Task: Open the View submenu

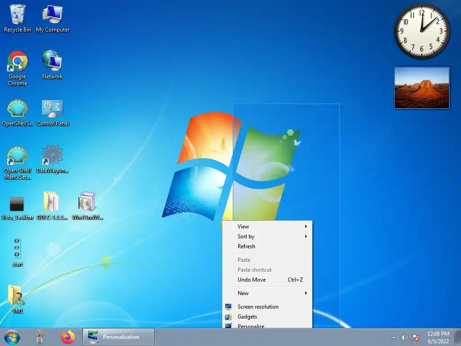Action: point(267,226)
